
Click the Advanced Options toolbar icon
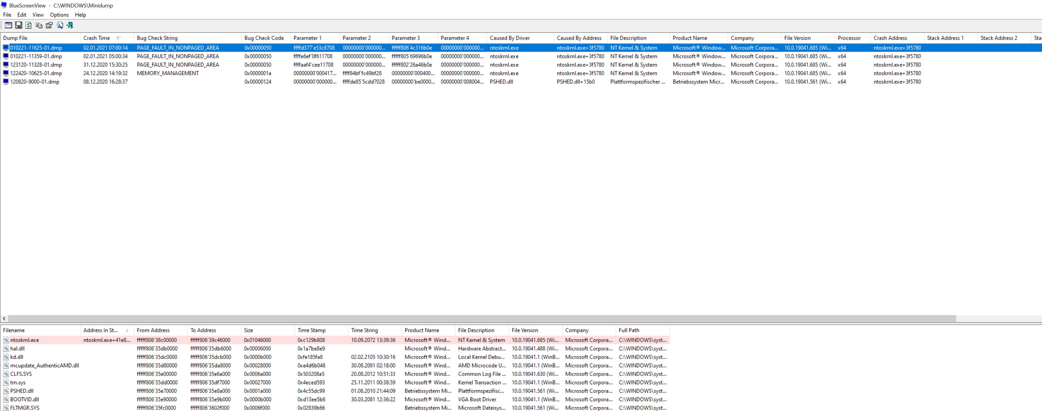coord(8,26)
